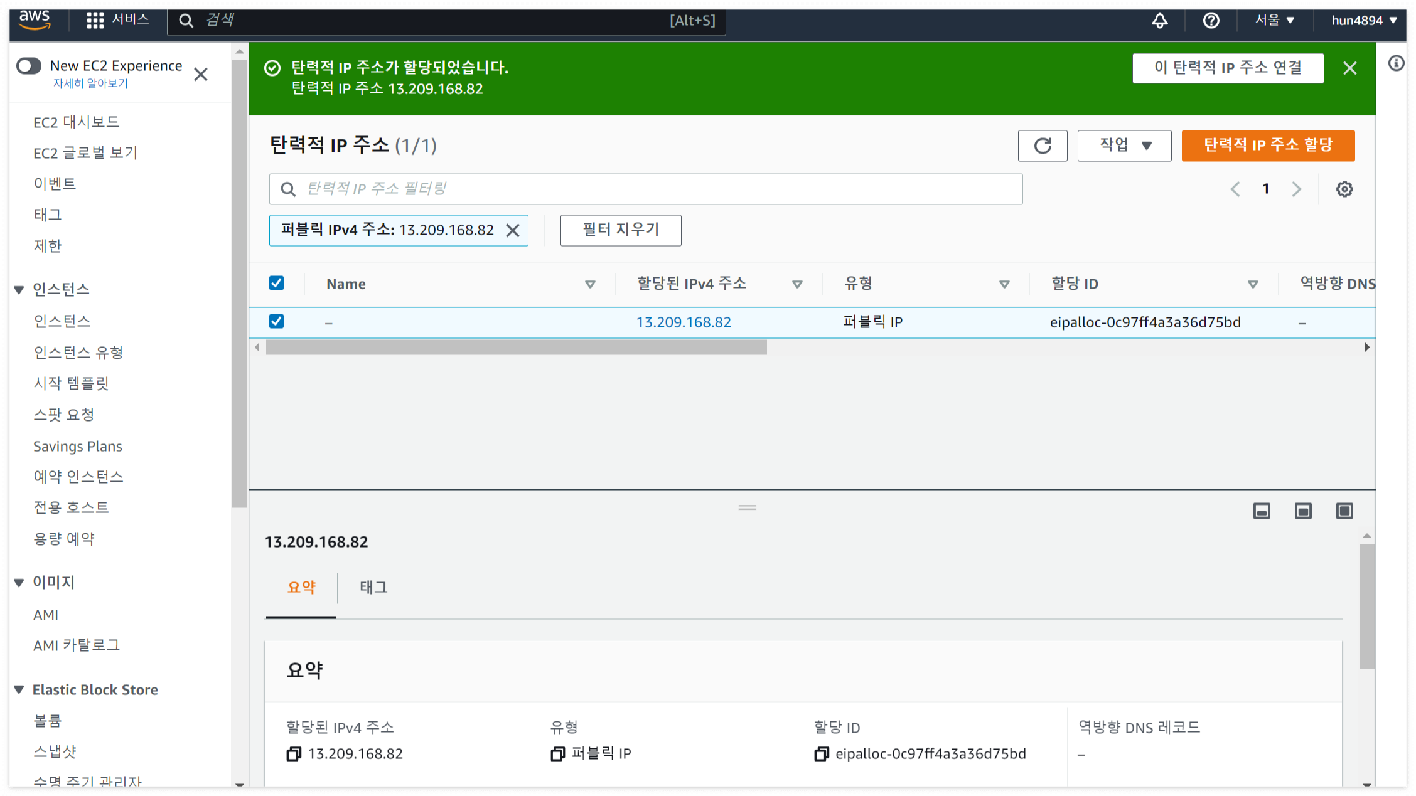
Task: Remove the public IPv4 filter chip
Action: point(513,230)
